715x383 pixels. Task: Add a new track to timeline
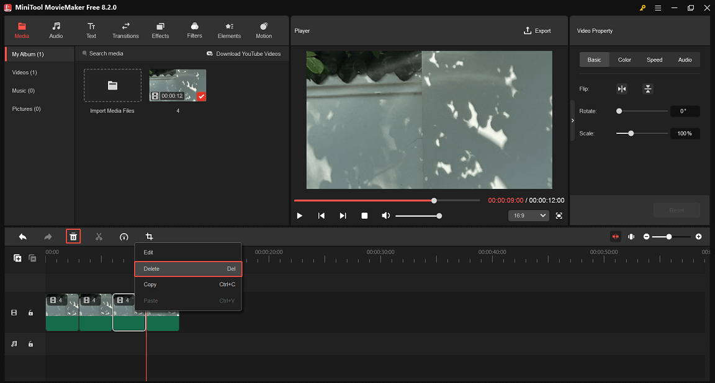[17, 258]
